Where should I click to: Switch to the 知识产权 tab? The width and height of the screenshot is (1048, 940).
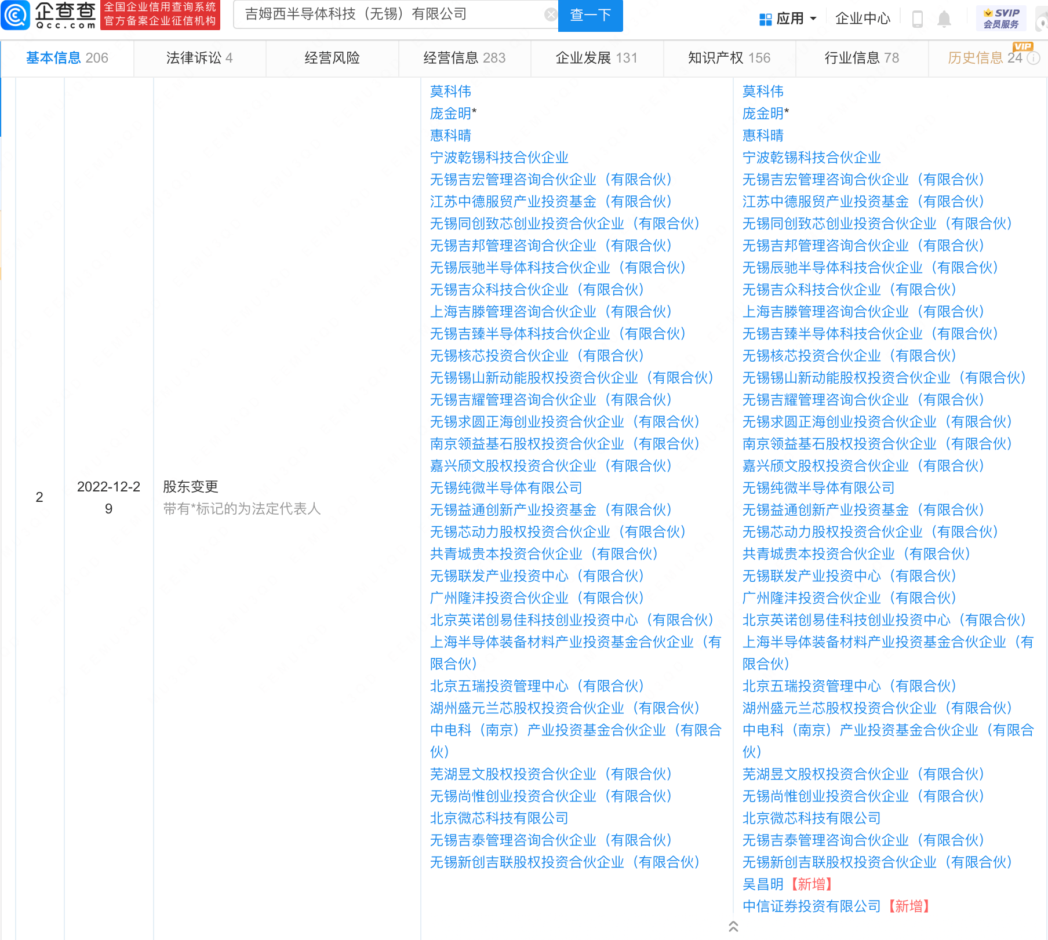[729, 58]
